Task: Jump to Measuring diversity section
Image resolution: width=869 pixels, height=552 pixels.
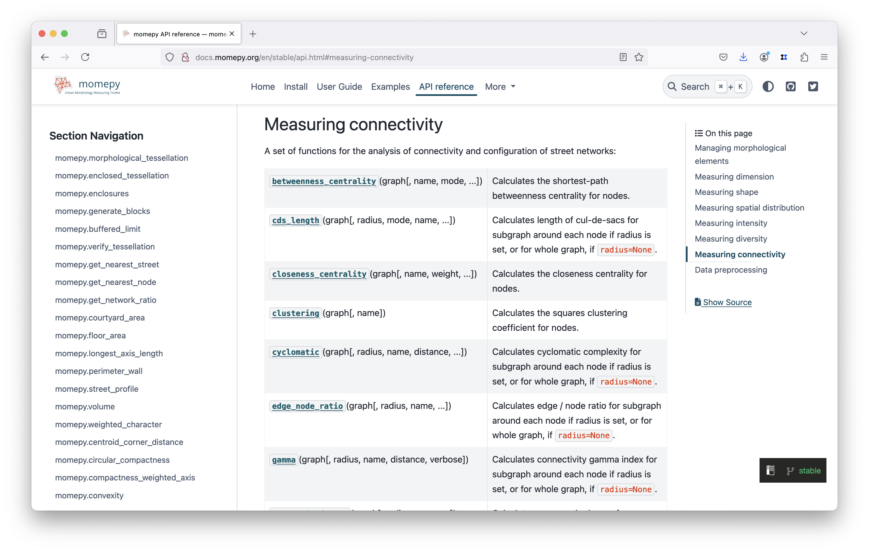Action: (731, 239)
